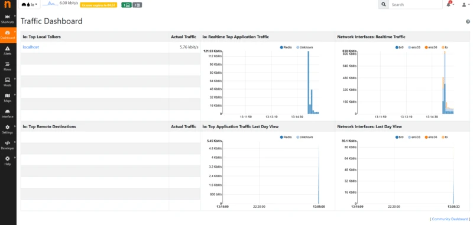Click the green local hosts count badge
This screenshot has height=225, width=473.
(x=127, y=5)
